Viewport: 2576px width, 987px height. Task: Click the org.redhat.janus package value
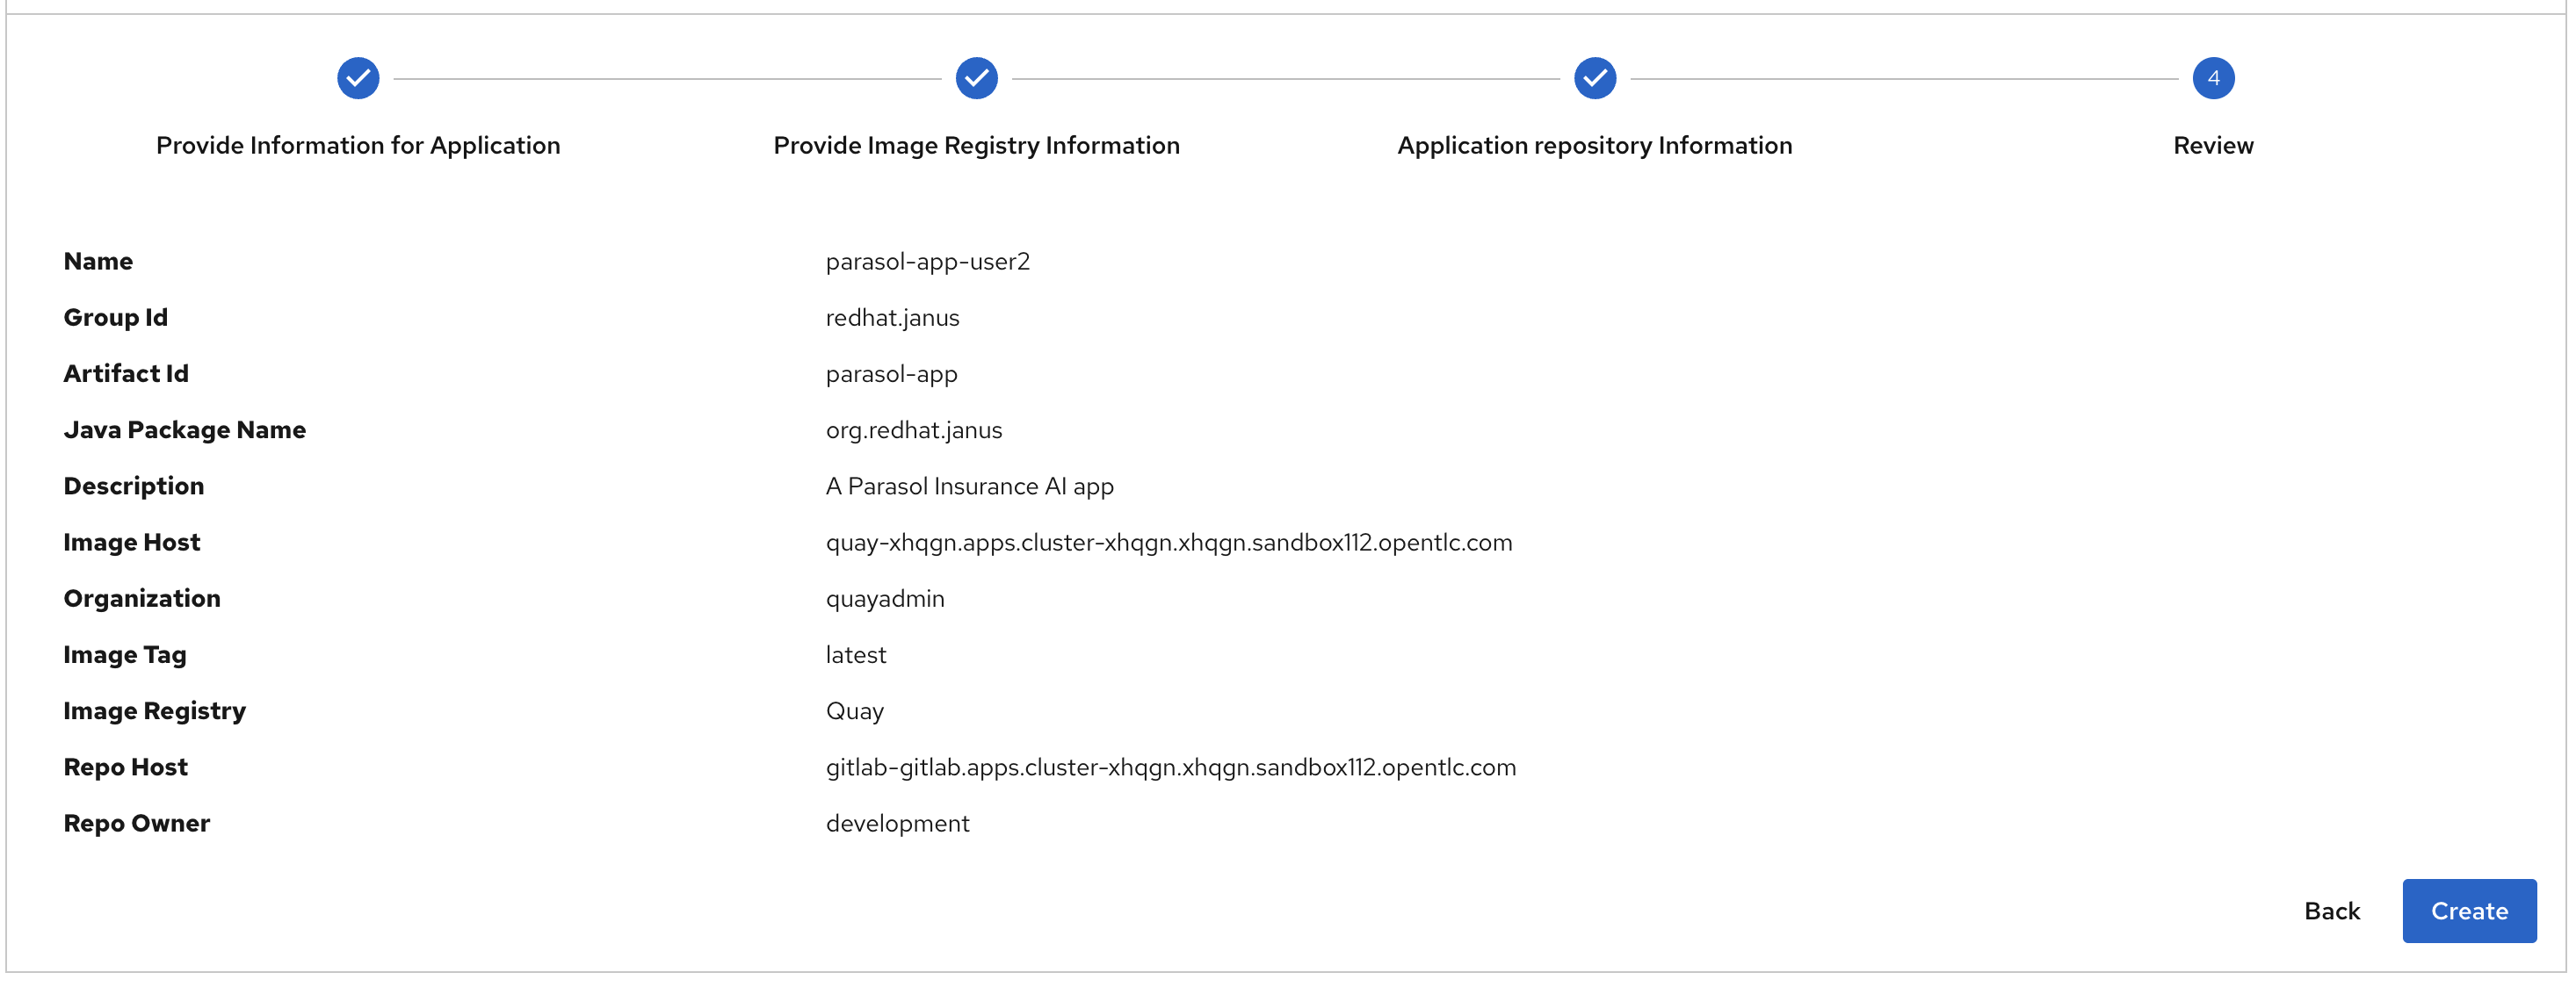pos(914,430)
